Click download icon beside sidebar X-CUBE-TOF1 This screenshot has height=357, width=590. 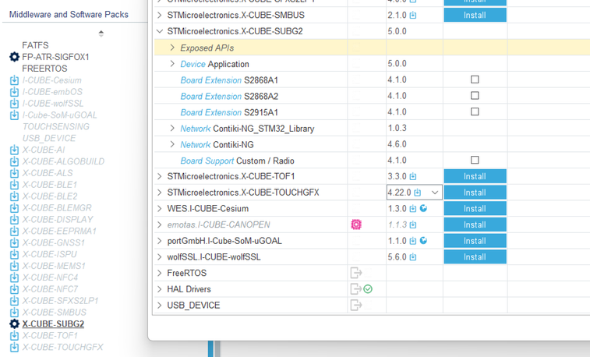(x=14, y=335)
